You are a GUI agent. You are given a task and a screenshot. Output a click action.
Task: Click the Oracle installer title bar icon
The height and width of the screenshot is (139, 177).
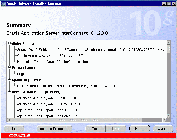pos(3,4)
